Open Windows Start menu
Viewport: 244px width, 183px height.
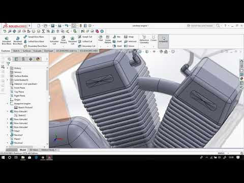click(x=3, y=158)
